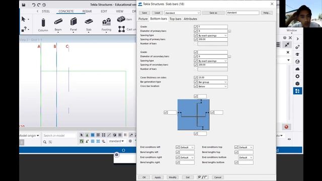Click the hamburger list icon in side panel
This screenshot has height=181, width=322.
click(278, 45)
